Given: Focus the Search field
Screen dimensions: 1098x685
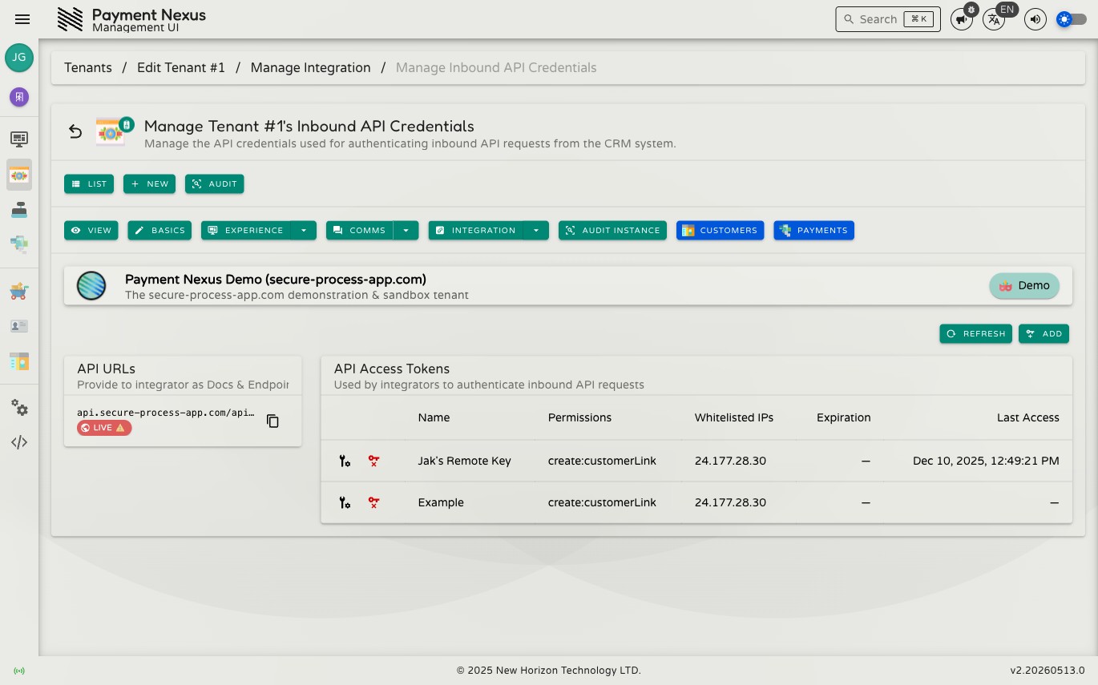Looking at the screenshot, I should (887, 19).
